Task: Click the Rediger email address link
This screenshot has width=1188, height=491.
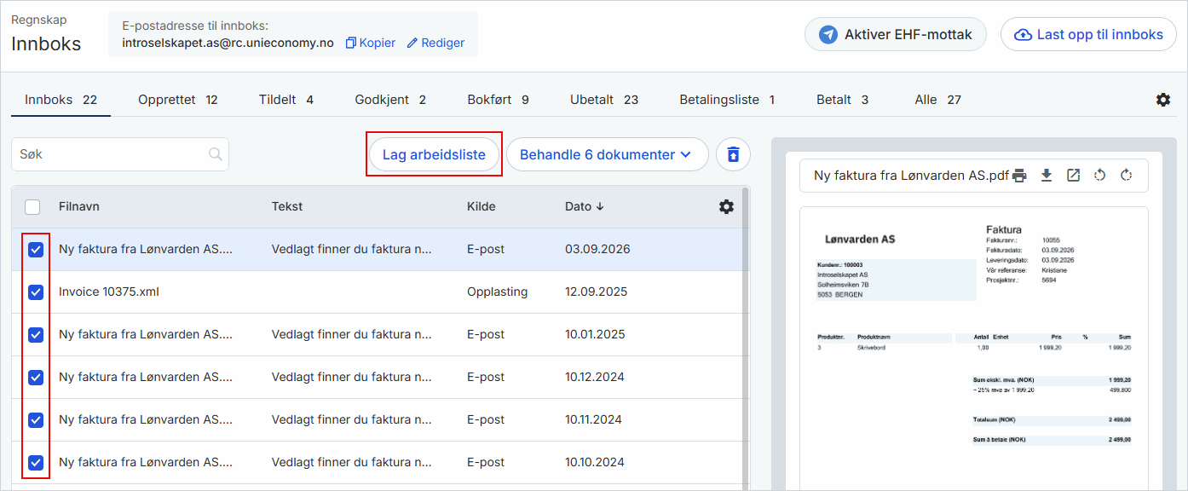Action: pos(435,43)
